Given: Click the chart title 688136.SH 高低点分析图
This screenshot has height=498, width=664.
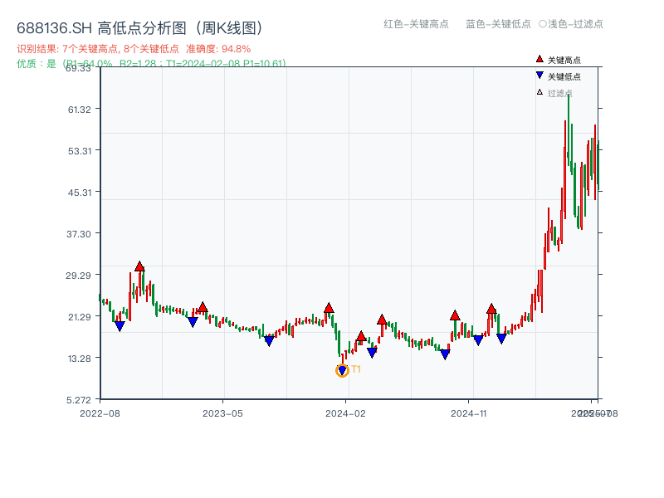Looking at the screenshot, I should (x=139, y=28).
